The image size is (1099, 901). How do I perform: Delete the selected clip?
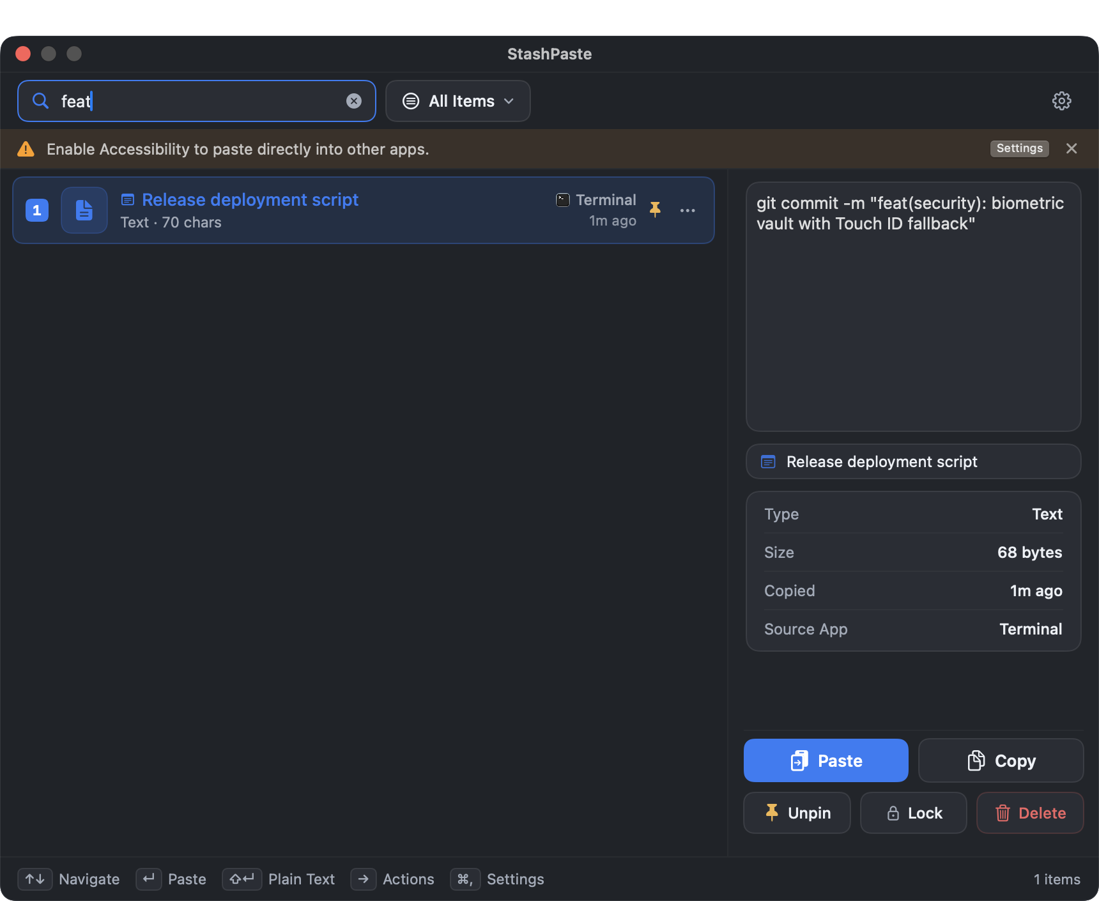1030,813
